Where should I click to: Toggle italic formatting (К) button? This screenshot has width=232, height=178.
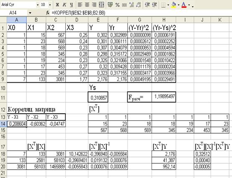coord(64,5)
